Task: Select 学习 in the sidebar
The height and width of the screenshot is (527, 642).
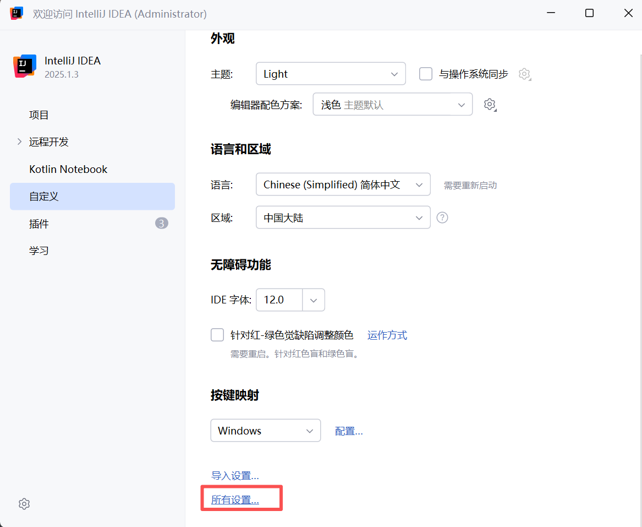Action: 92,251
